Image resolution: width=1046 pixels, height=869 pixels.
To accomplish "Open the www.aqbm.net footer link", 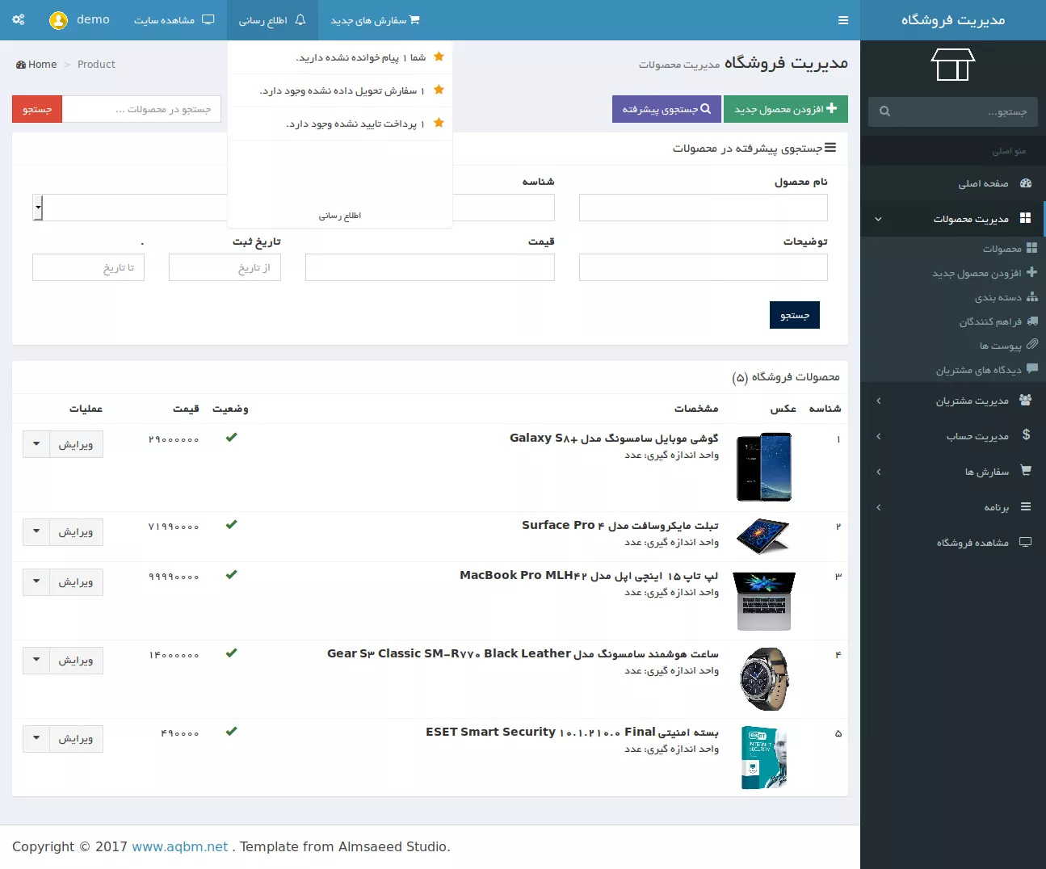I will pyautogui.click(x=179, y=846).
